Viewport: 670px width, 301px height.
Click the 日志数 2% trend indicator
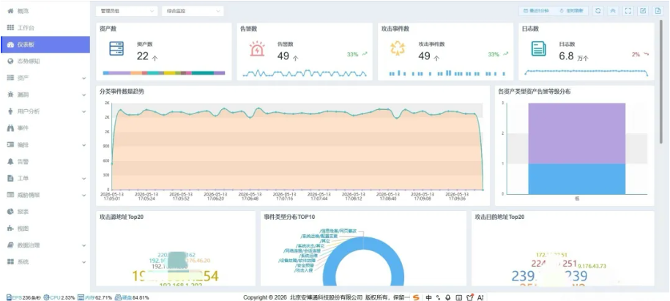[x=640, y=54]
